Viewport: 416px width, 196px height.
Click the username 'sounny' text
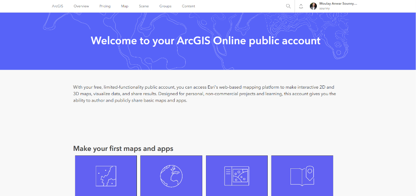pos(325,9)
